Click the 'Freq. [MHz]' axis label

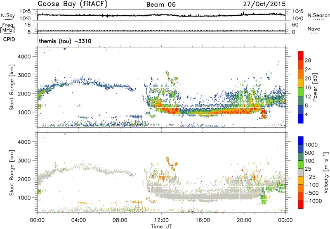point(7,28)
